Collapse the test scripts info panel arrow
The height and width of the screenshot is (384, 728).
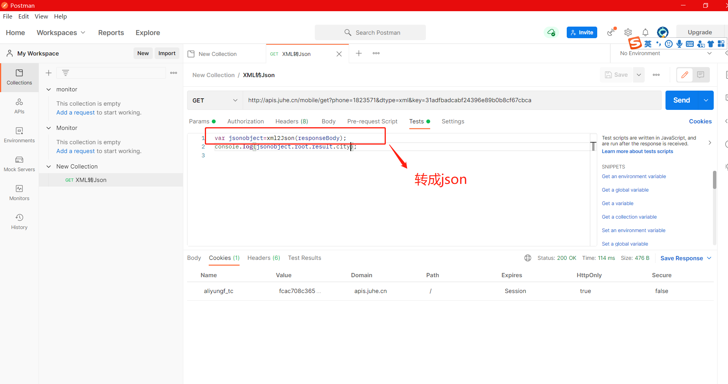click(710, 143)
